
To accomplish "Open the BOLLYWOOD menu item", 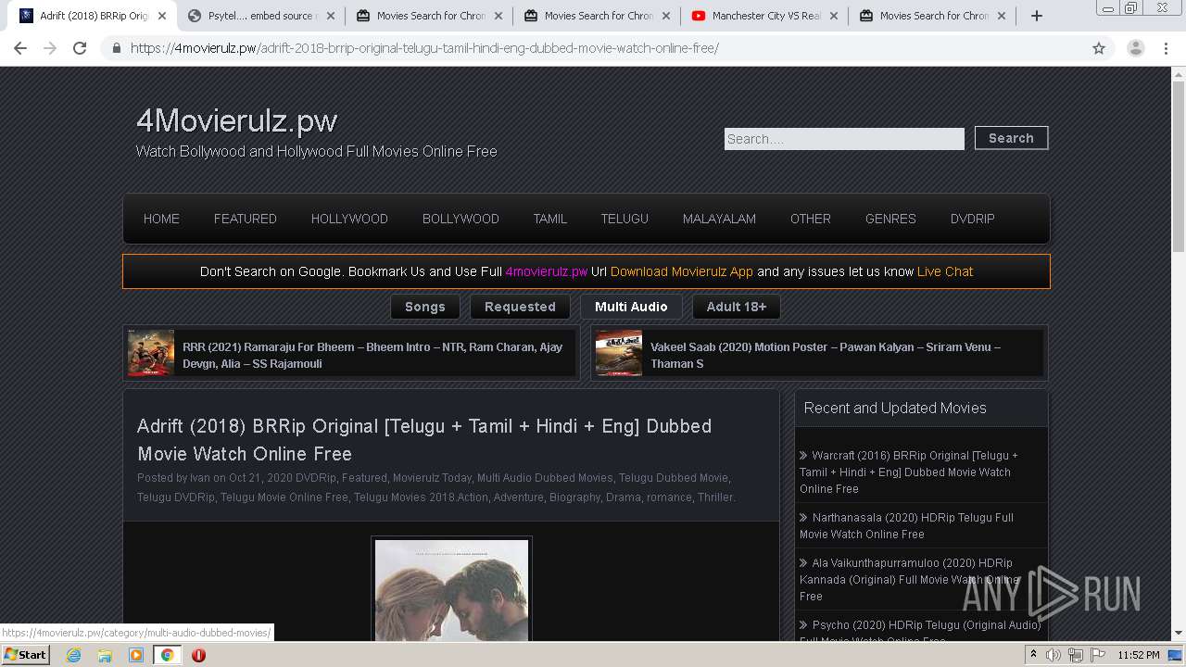I will [x=461, y=219].
